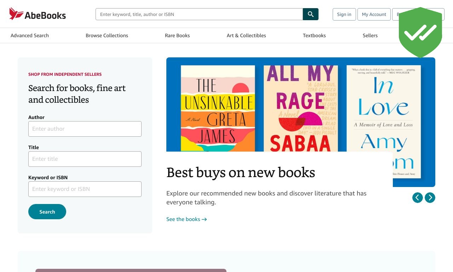Click the AbeBooks logo
This screenshot has width=453, height=272.
[38, 14]
